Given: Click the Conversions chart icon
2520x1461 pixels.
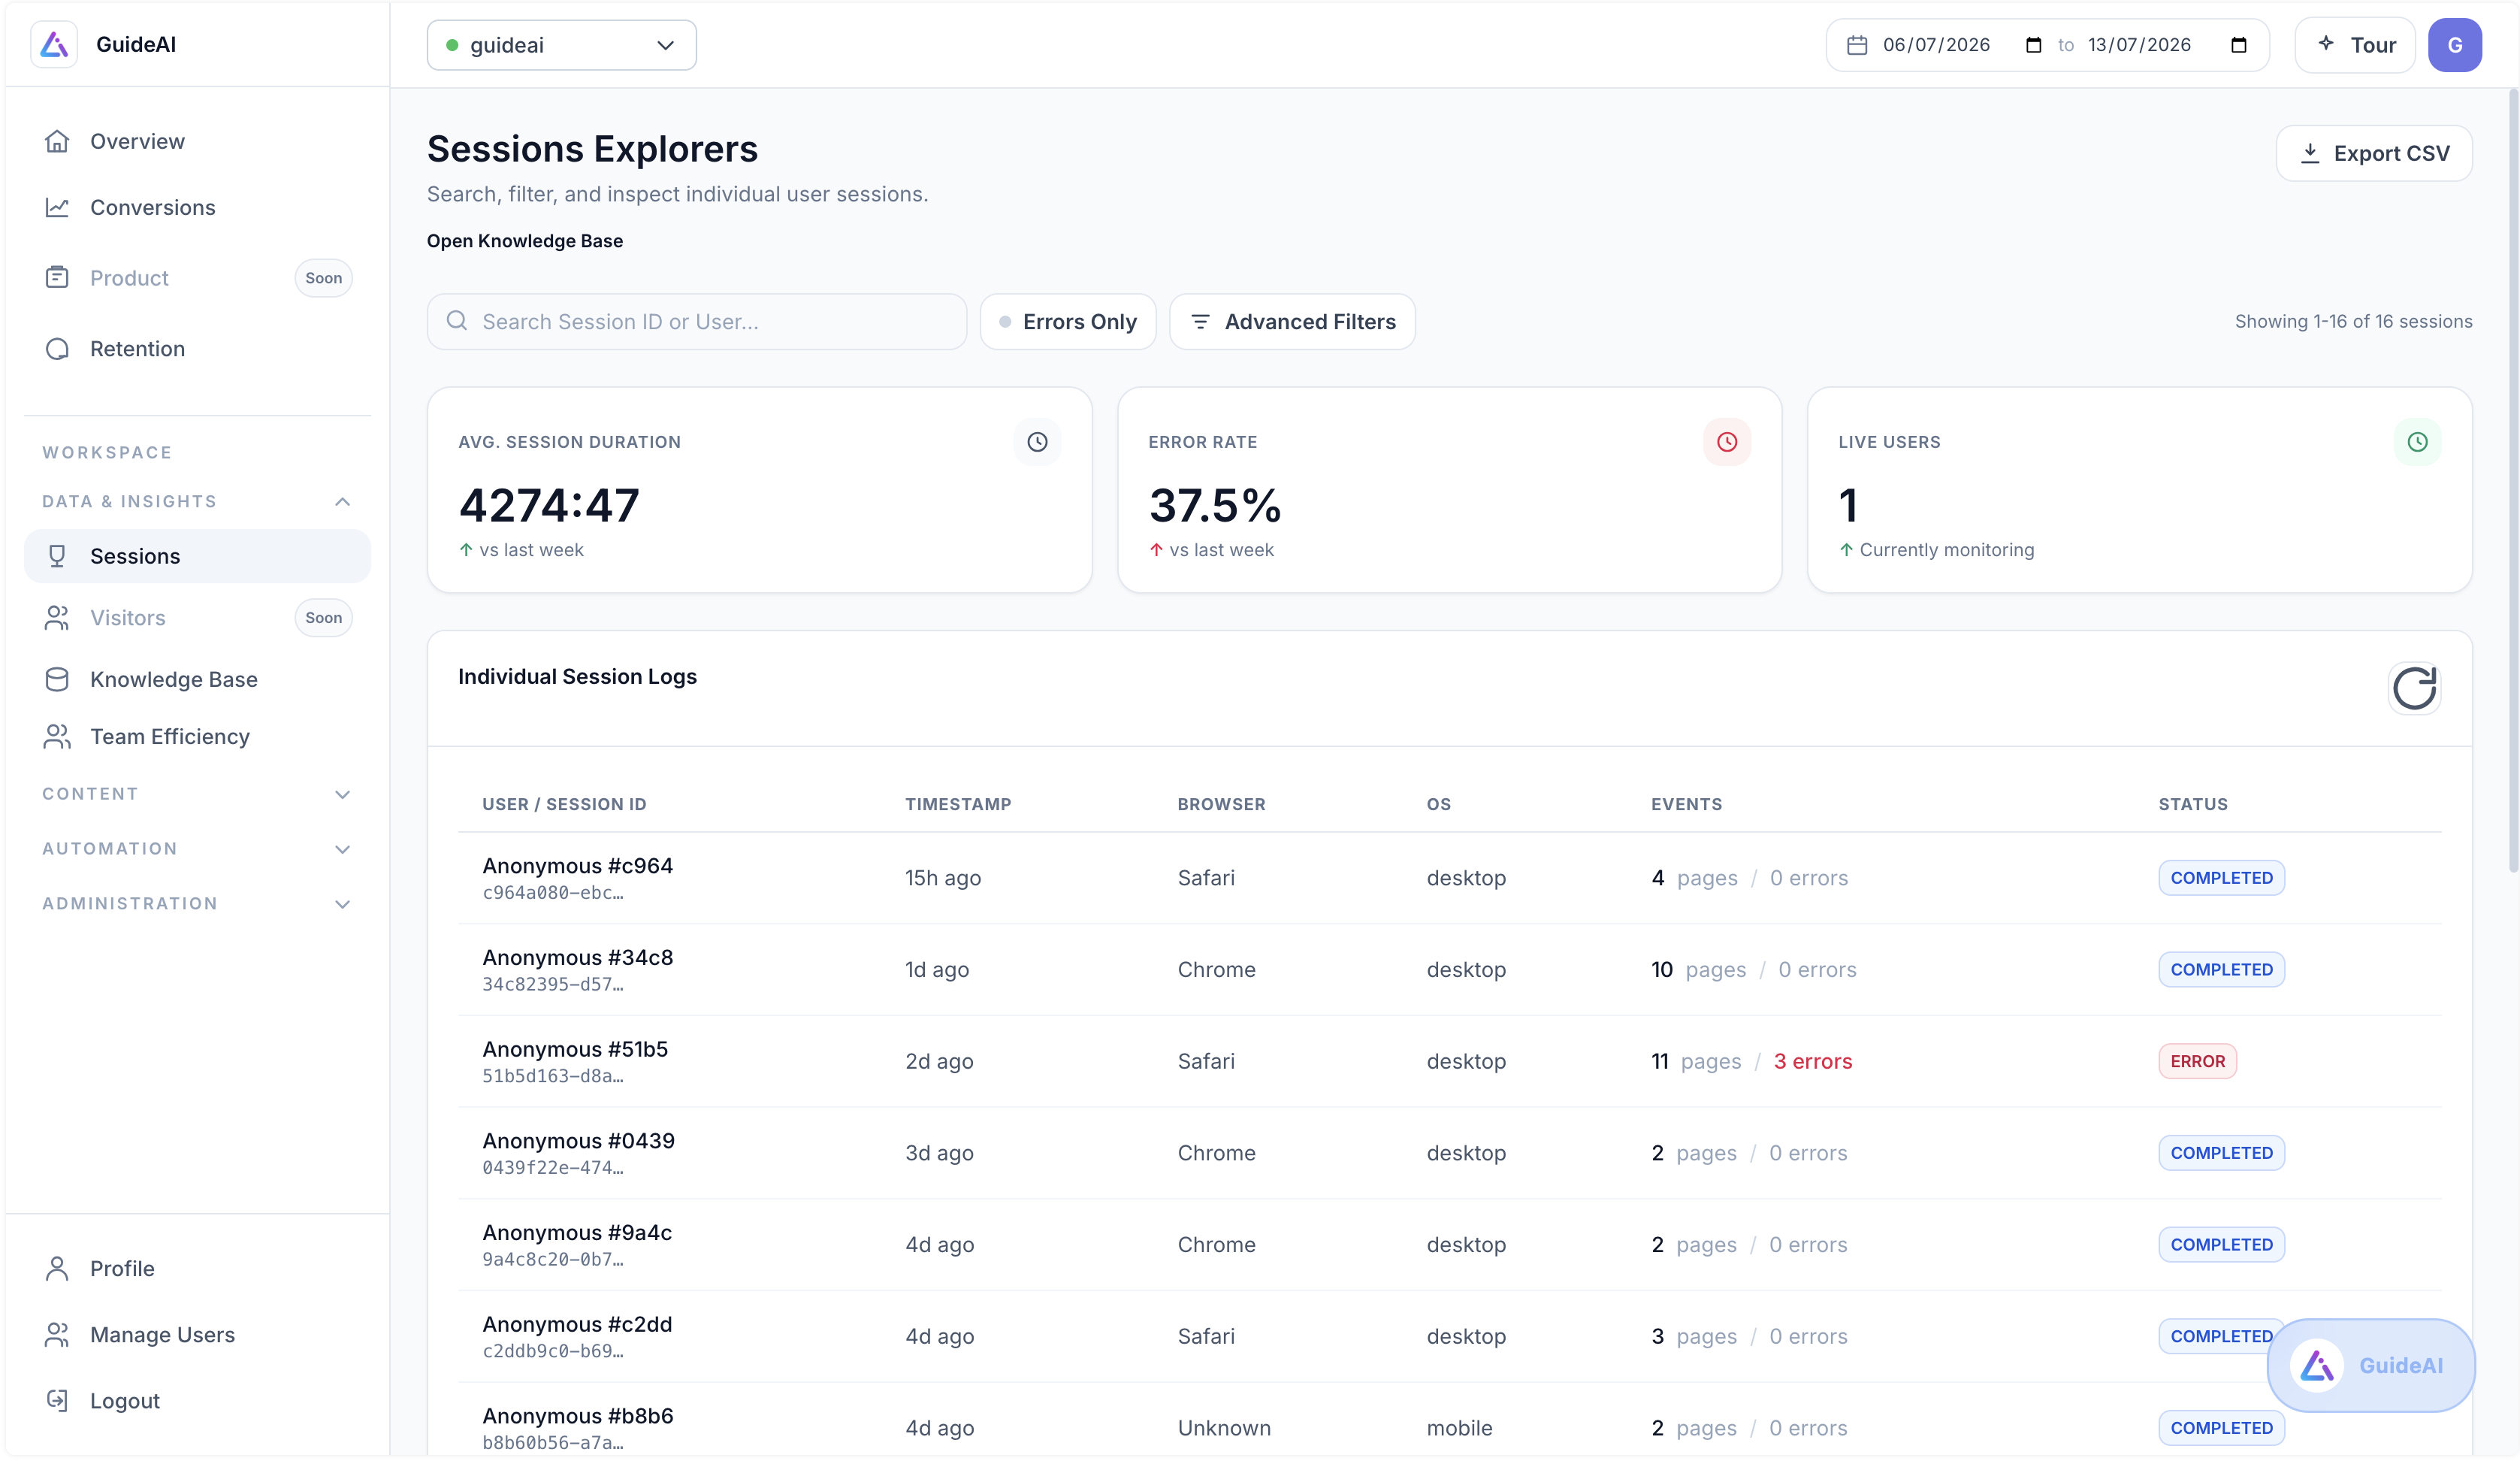Looking at the screenshot, I should (x=57, y=207).
